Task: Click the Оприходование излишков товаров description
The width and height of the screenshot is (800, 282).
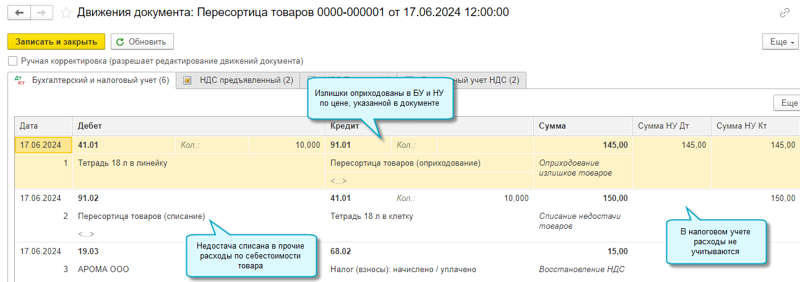Action: point(575,168)
